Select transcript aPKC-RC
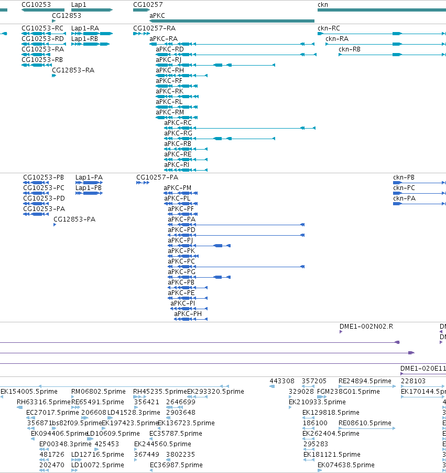The height and width of the screenshot is (473, 446). 178,123
